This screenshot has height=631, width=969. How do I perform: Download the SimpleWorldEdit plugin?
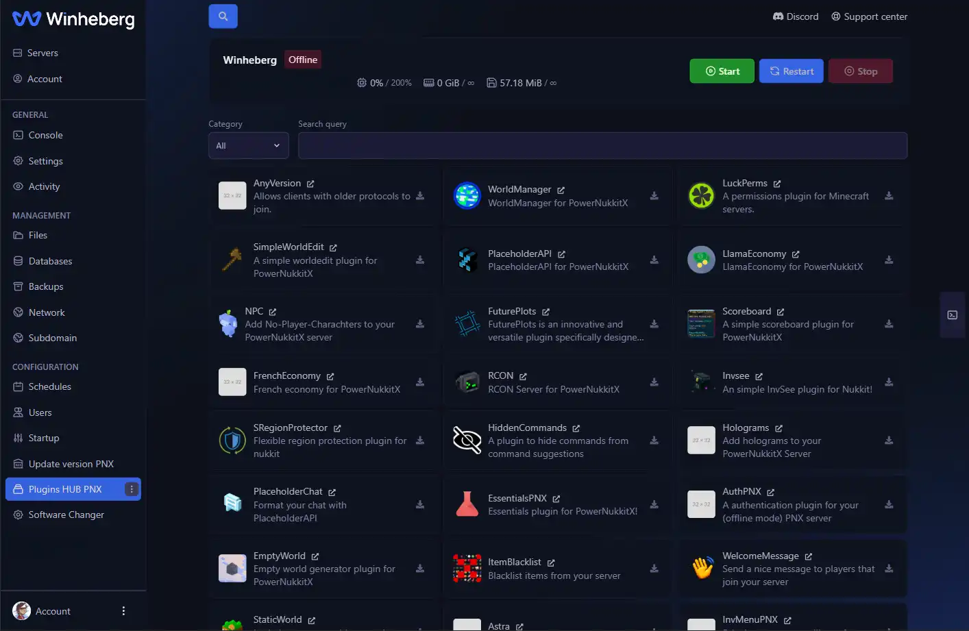420,260
